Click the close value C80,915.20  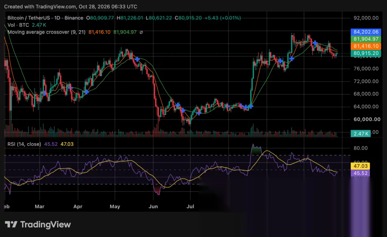[188, 18]
